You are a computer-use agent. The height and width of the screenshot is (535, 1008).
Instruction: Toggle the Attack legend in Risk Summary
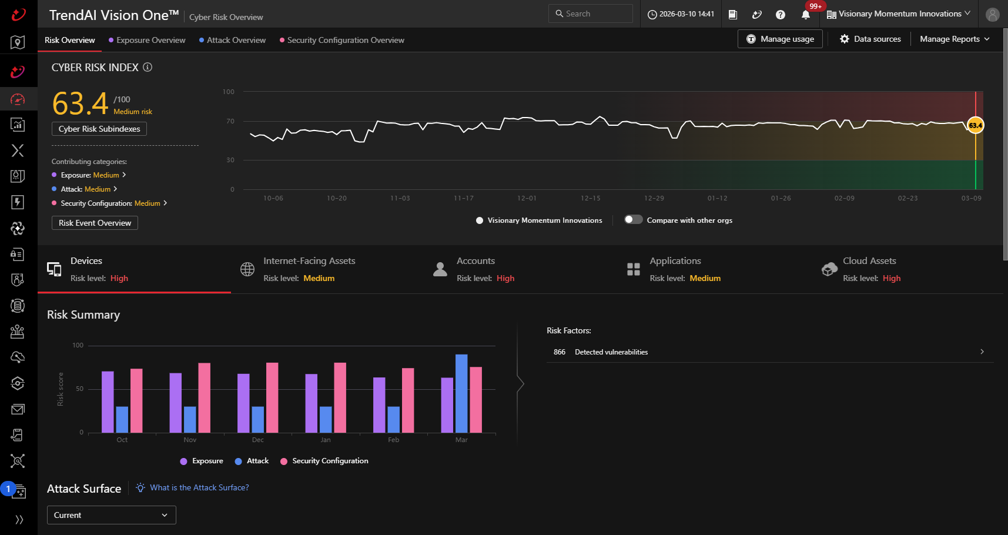[252, 461]
